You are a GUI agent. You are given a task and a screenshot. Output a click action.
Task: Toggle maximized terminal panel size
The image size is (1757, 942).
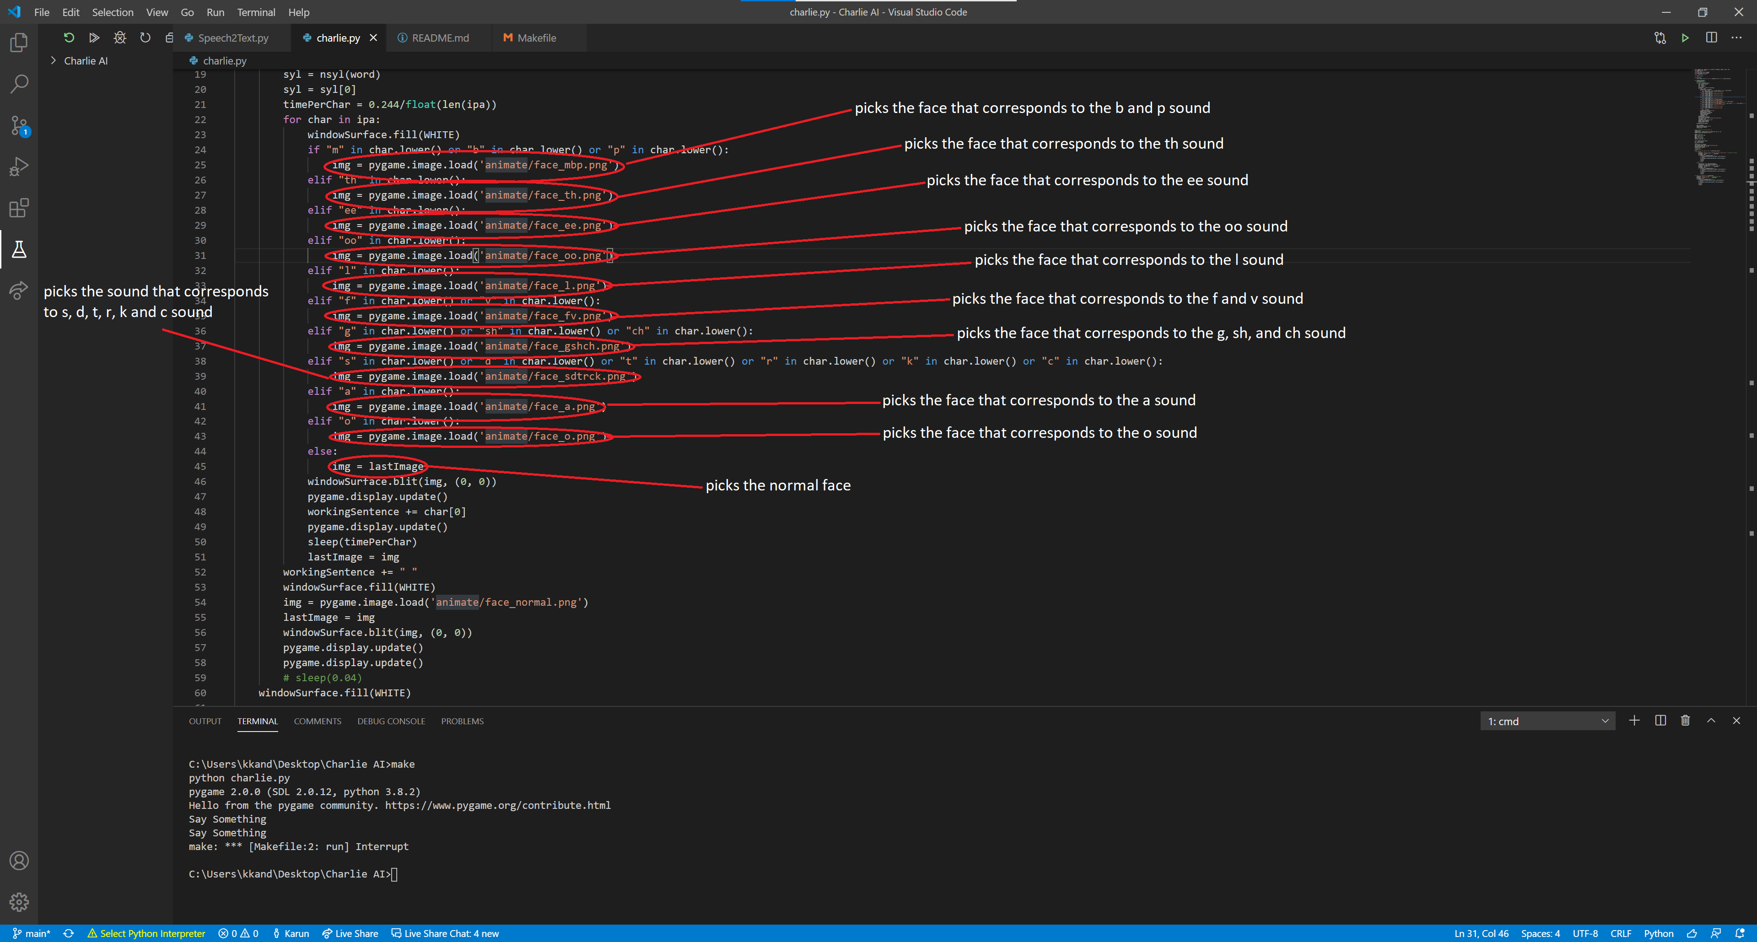1711,721
